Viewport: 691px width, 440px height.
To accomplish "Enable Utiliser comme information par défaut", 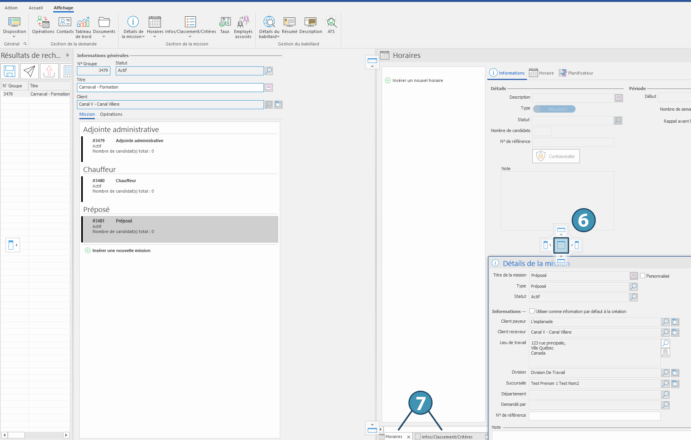I will click(532, 311).
